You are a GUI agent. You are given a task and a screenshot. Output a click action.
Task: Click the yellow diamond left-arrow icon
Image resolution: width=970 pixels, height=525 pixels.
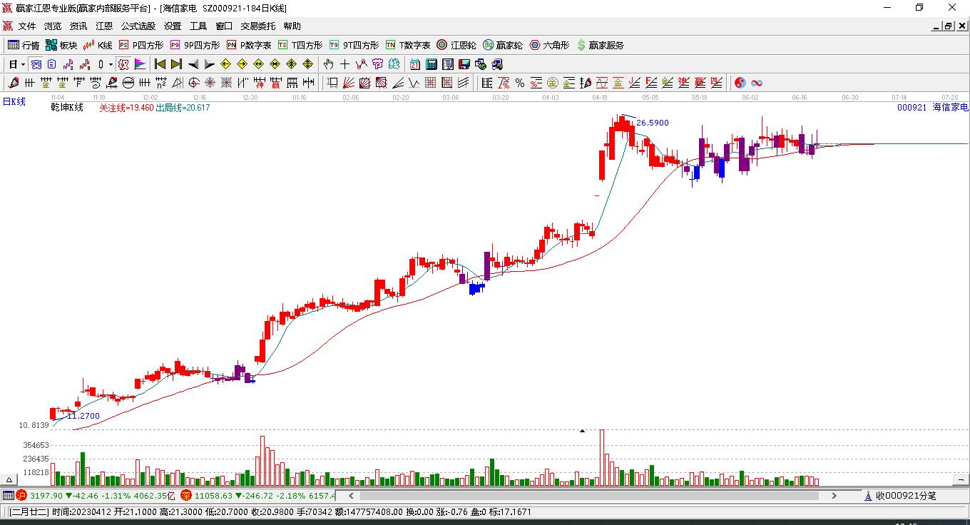tap(225, 64)
